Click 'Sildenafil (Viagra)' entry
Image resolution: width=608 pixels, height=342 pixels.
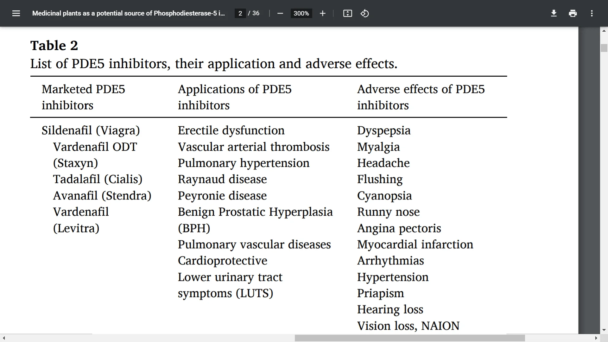coord(91,130)
